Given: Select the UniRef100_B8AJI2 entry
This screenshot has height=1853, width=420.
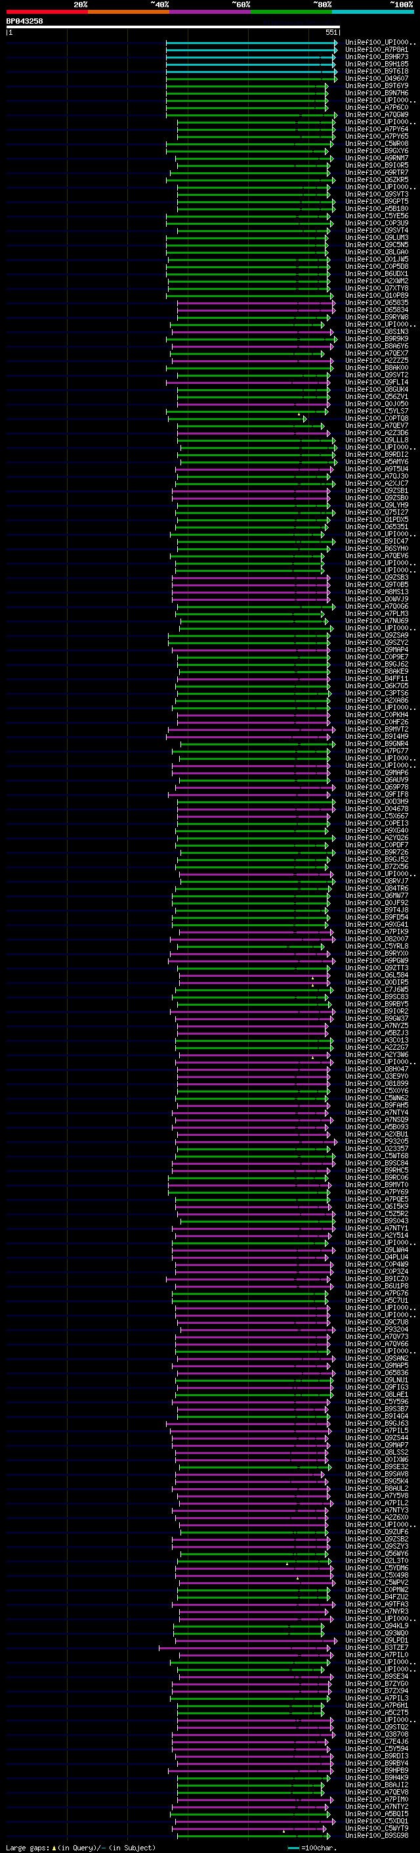Looking at the screenshot, I should pos(377,1785).
